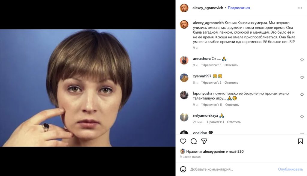Viewport: 307px width, 176px height.
Task: Like the post with the heart icon
Action: [x=183, y=140]
